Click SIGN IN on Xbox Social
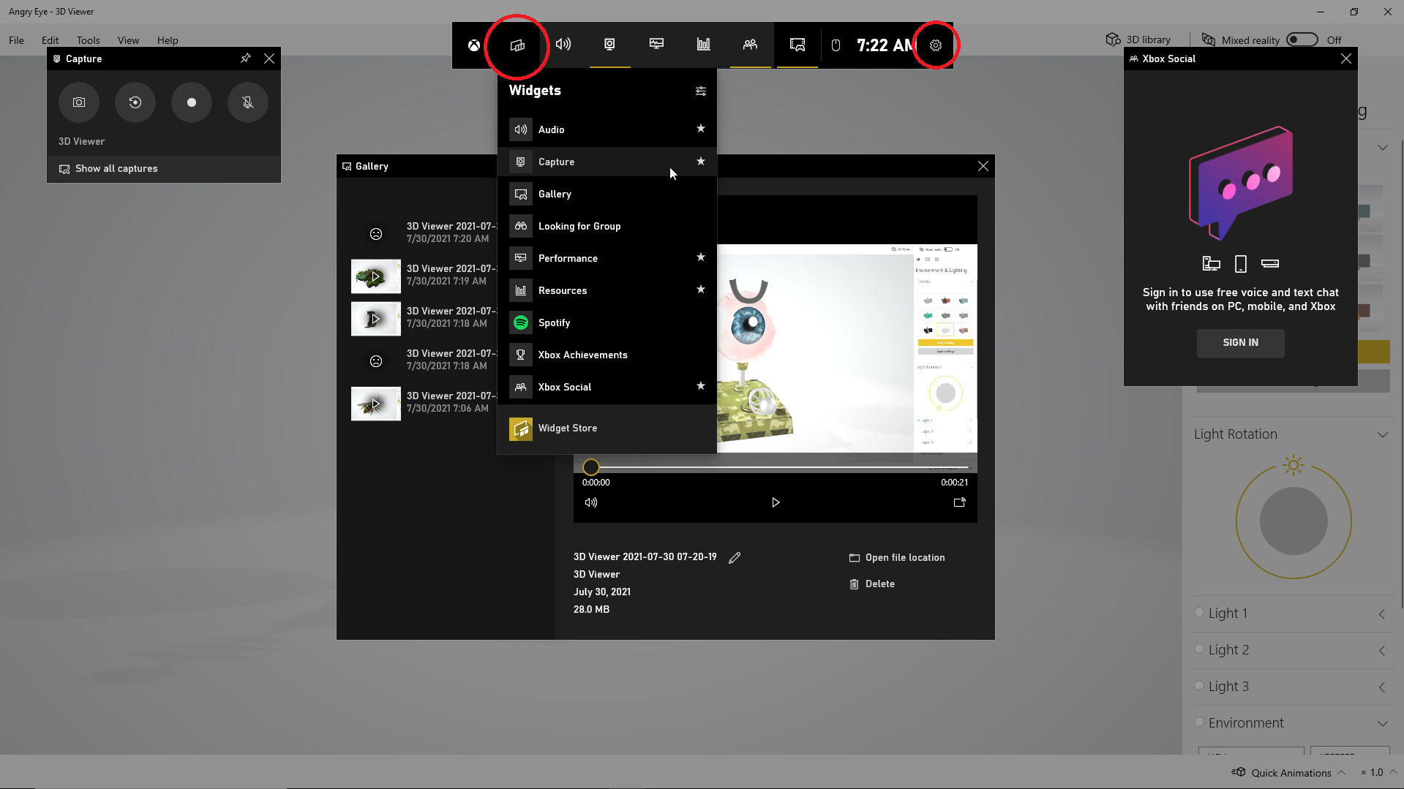This screenshot has width=1404, height=789. (1241, 343)
